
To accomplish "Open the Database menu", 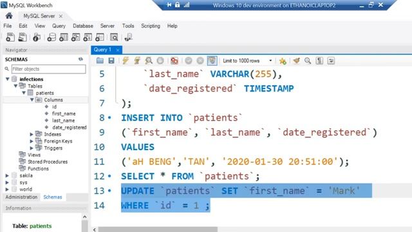I will [83, 26].
